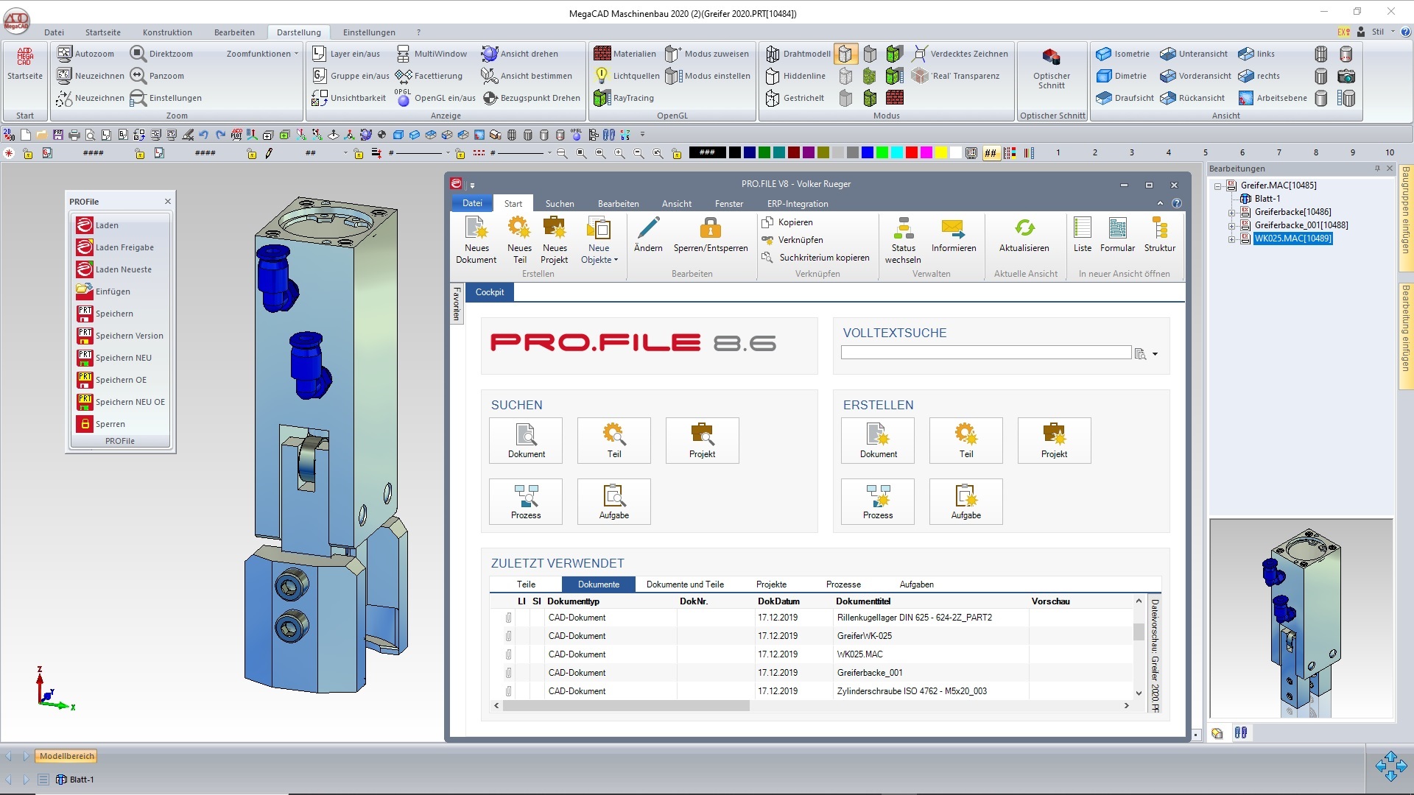Select the Isometrie view icon
The width and height of the screenshot is (1414, 795).
pyautogui.click(x=1103, y=54)
